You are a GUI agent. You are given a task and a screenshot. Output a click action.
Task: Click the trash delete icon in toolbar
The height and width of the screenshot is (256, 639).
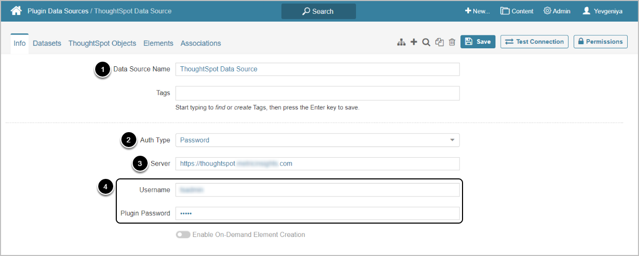click(452, 42)
